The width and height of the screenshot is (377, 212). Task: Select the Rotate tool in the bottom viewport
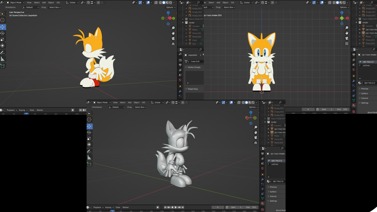click(x=89, y=132)
